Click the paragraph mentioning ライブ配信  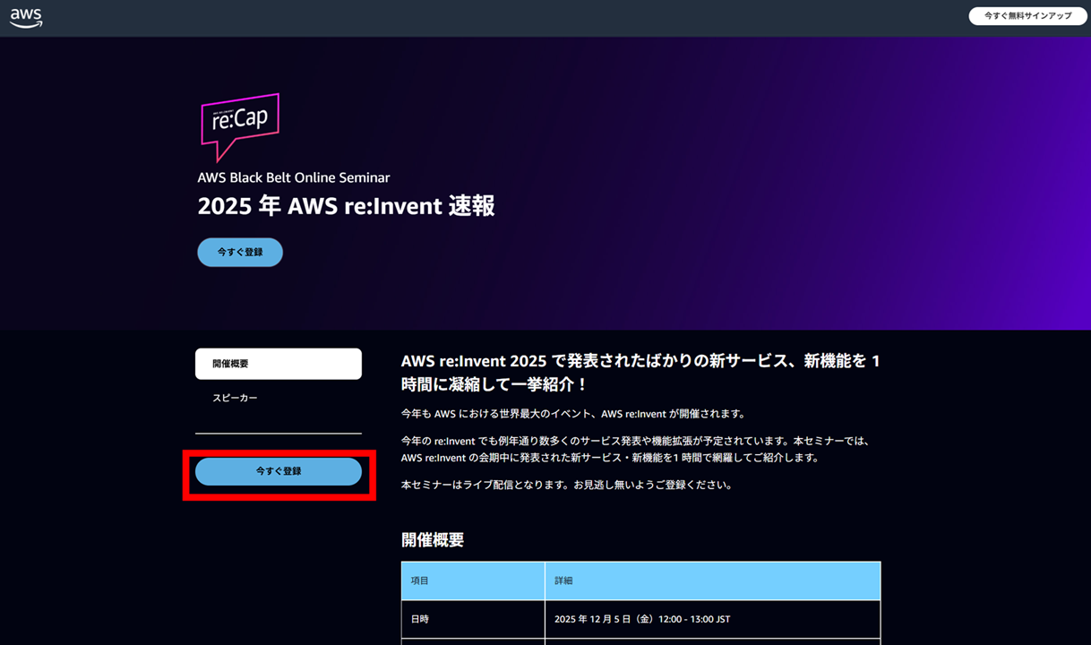tap(565, 484)
